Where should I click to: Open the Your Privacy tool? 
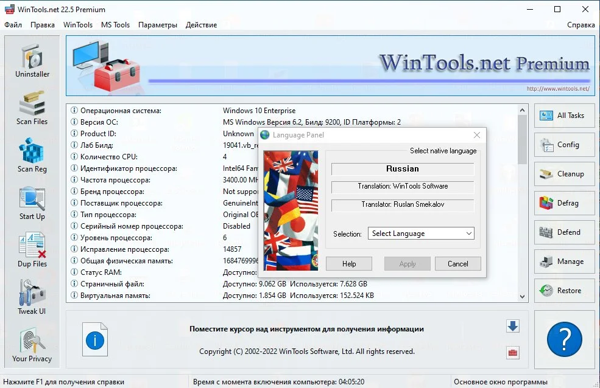click(x=32, y=345)
